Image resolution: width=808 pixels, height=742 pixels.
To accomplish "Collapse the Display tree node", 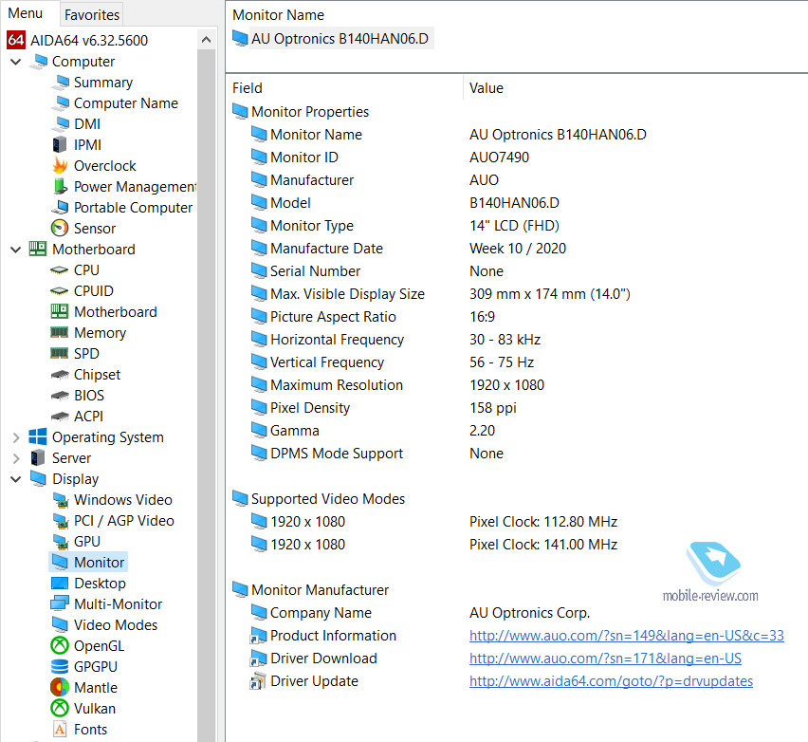I will click(16, 479).
